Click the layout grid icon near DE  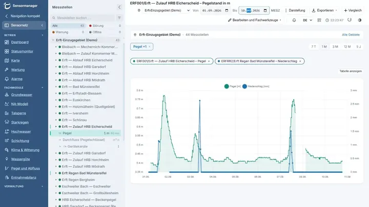point(319,20)
